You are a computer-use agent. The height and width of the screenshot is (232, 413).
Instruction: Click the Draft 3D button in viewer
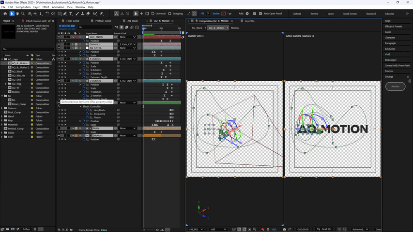(324, 230)
